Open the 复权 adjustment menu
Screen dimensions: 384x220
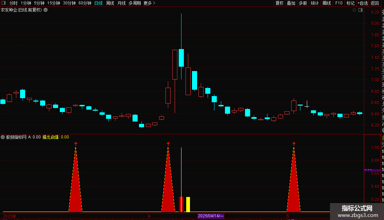pyautogui.click(x=279, y=3)
